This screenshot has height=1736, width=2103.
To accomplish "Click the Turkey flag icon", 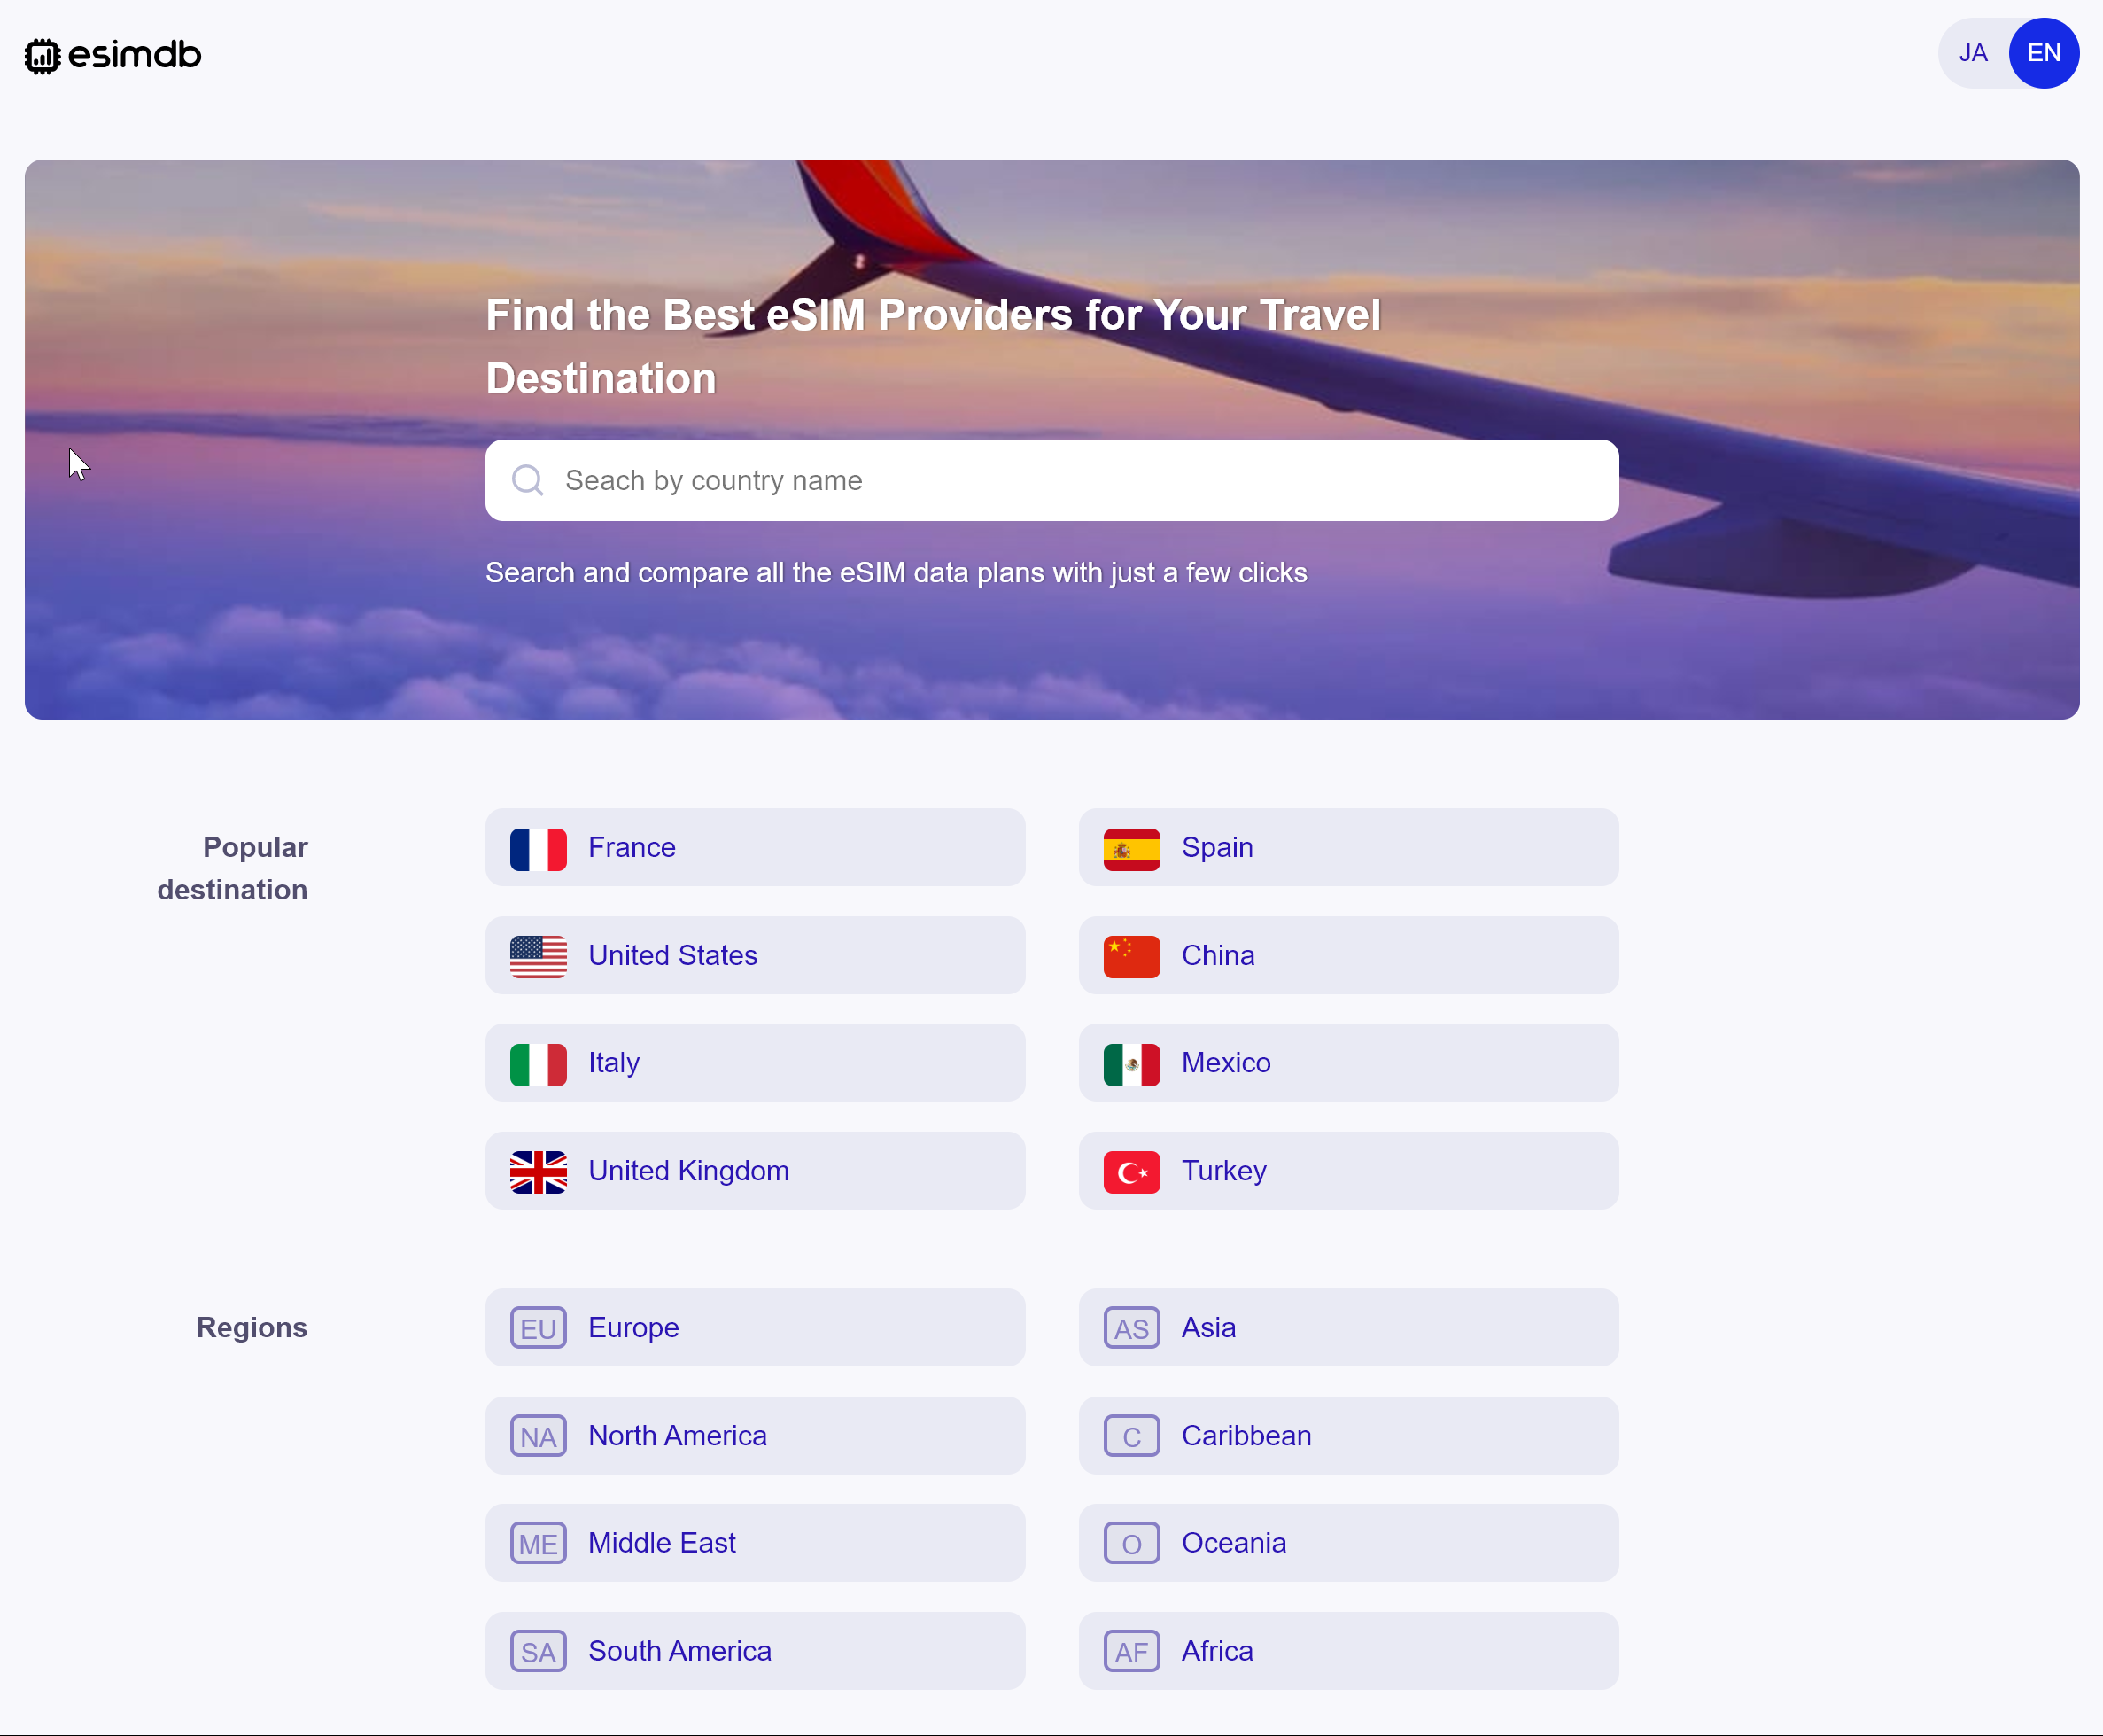I will tap(1131, 1171).
